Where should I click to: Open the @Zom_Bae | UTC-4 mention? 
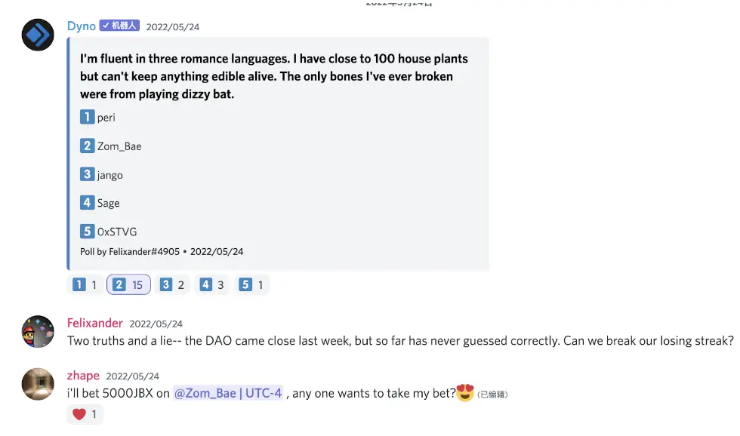tap(227, 393)
